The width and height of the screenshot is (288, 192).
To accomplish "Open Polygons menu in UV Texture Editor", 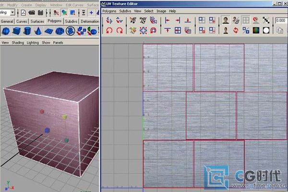I will click(x=109, y=11).
